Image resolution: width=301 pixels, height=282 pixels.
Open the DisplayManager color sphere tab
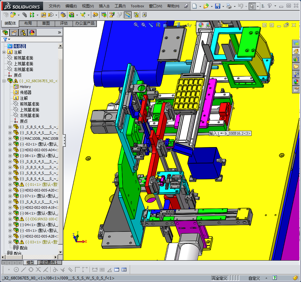tap(32, 32)
